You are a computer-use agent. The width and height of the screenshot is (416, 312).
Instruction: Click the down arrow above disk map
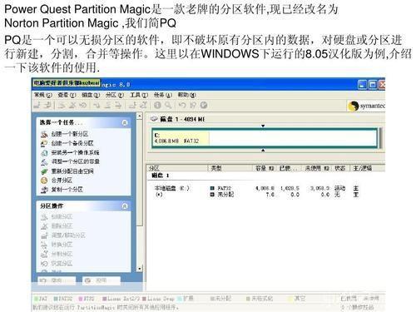pos(263,126)
